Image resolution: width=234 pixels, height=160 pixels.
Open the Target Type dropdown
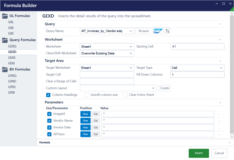pyautogui.click(x=197, y=68)
